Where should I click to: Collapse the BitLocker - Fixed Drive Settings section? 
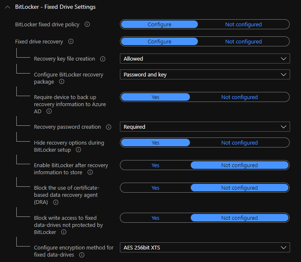(8, 7)
